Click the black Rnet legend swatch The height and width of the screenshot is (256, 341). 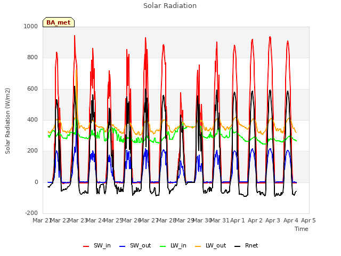click(237, 246)
